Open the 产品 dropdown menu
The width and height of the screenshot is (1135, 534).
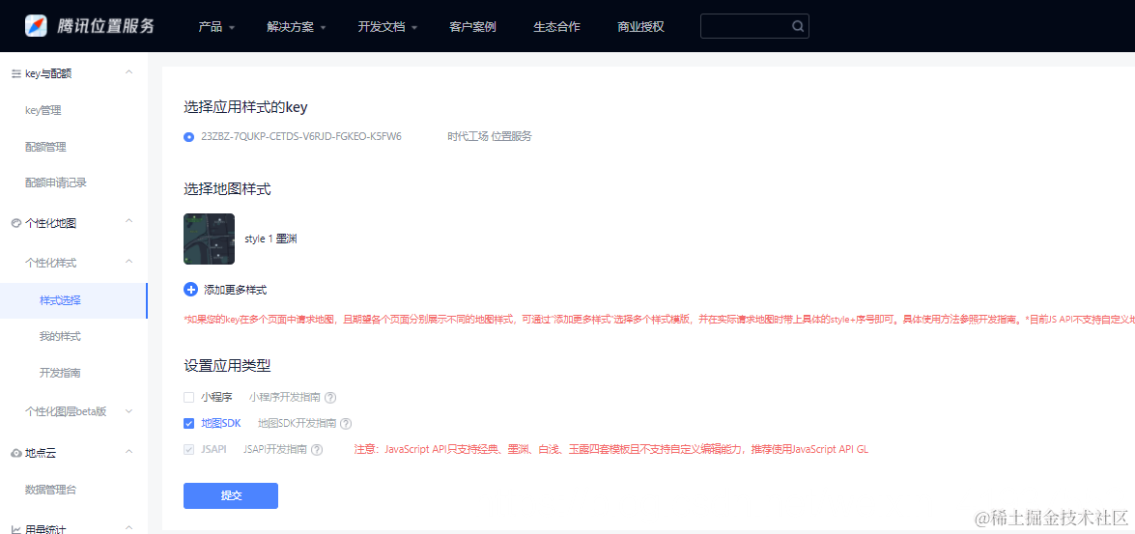pyautogui.click(x=216, y=27)
